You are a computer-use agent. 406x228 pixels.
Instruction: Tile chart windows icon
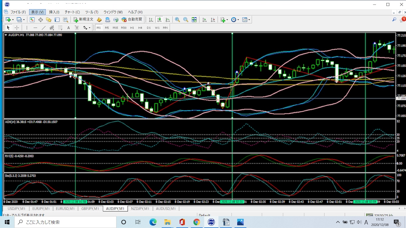click(x=194, y=20)
